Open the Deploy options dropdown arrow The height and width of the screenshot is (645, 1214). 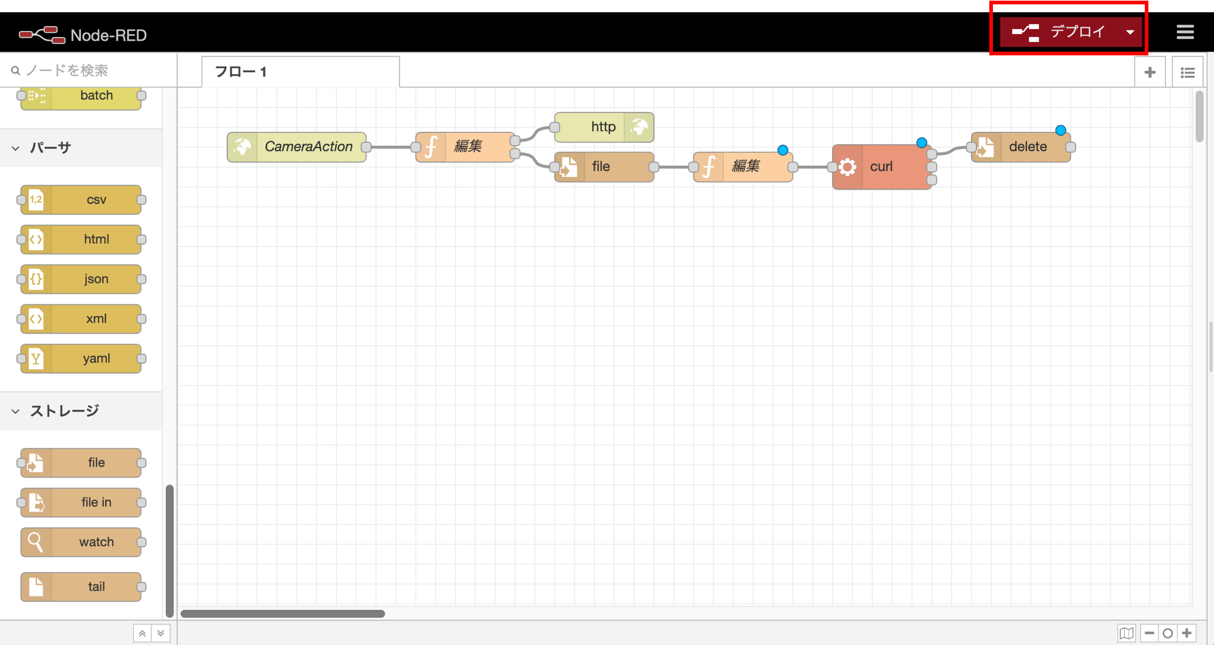pos(1130,32)
